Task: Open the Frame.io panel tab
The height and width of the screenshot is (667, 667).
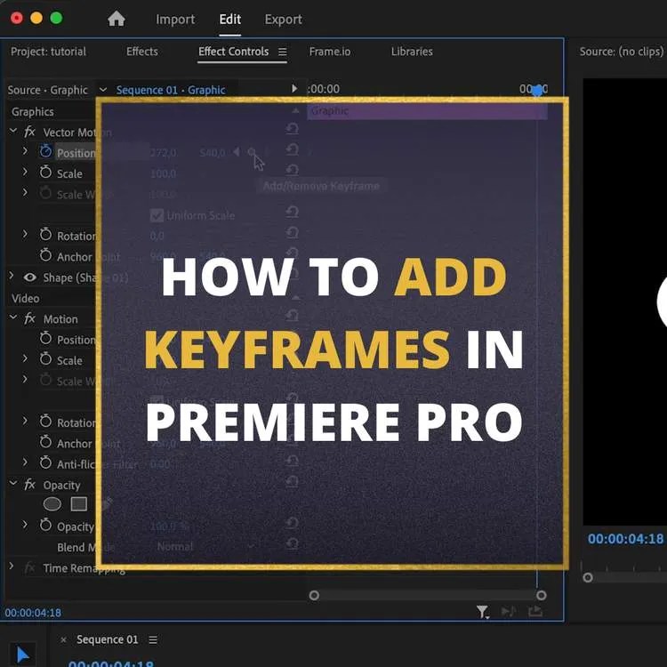Action: 330,52
